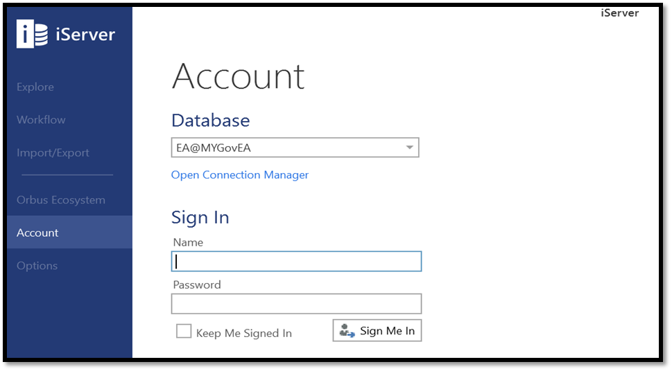Click the iServer sidebar brand name

click(x=85, y=34)
